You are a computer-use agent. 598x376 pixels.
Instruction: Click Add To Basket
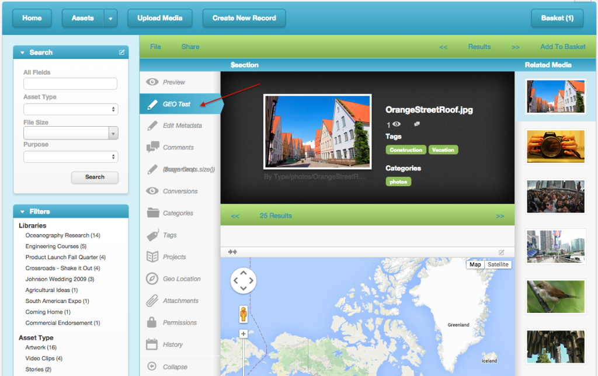562,47
